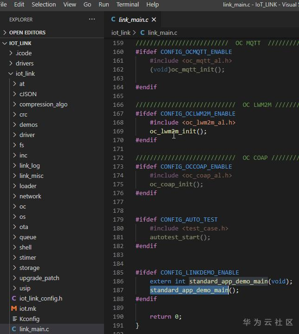
Task: Open the Go menu
Action: 87,5
